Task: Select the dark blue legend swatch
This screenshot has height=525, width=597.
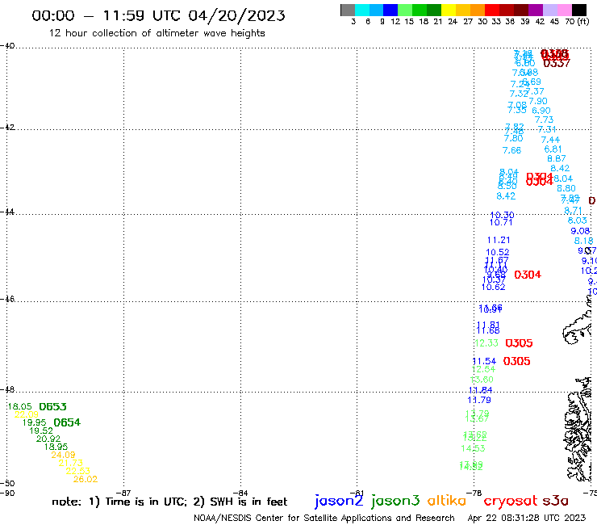Action: [x=390, y=10]
